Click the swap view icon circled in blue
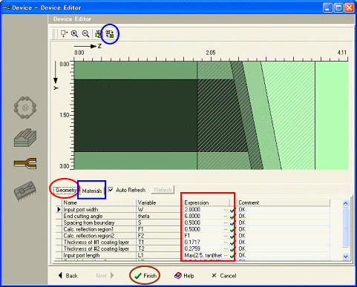The height and width of the screenshot is (287, 357). (x=110, y=34)
